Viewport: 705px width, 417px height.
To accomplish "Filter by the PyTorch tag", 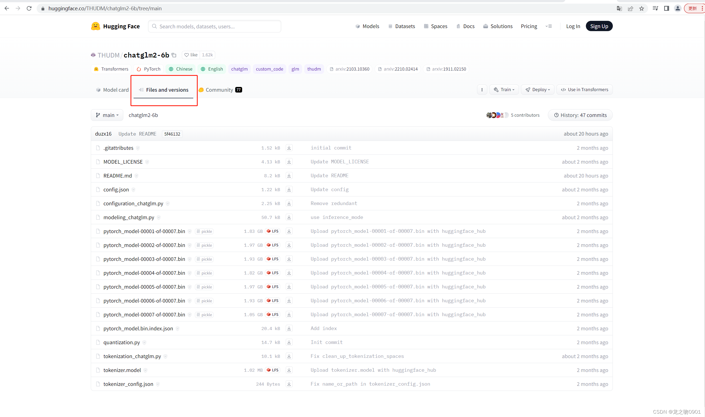I will pyautogui.click(x=149, y=69).
